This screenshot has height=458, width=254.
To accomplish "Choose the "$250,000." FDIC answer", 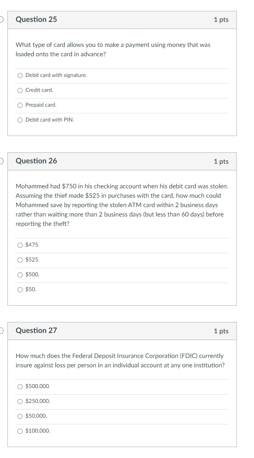I will tap(20, 401).
